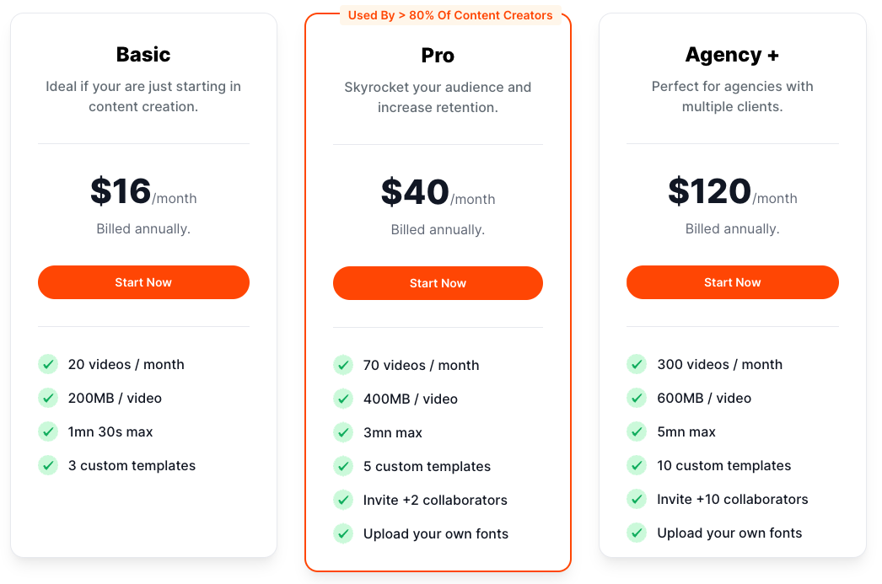Click checkmark icon beside 70 videos / month
Viewport: 882px width, 584px height.
tap(343, 365)
